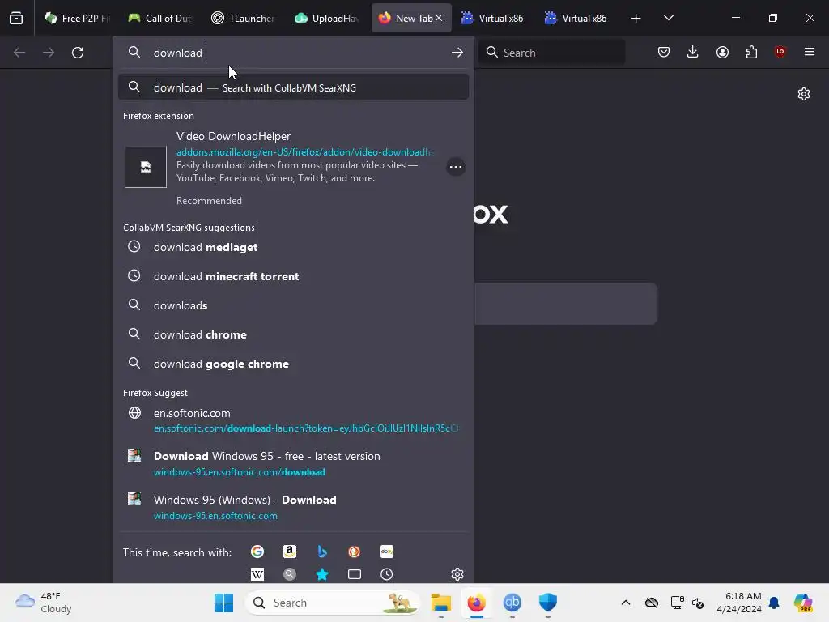This screenshot has width=829, height=622.
Task: Open the muted volume tray icon
Action: (697, 603)
